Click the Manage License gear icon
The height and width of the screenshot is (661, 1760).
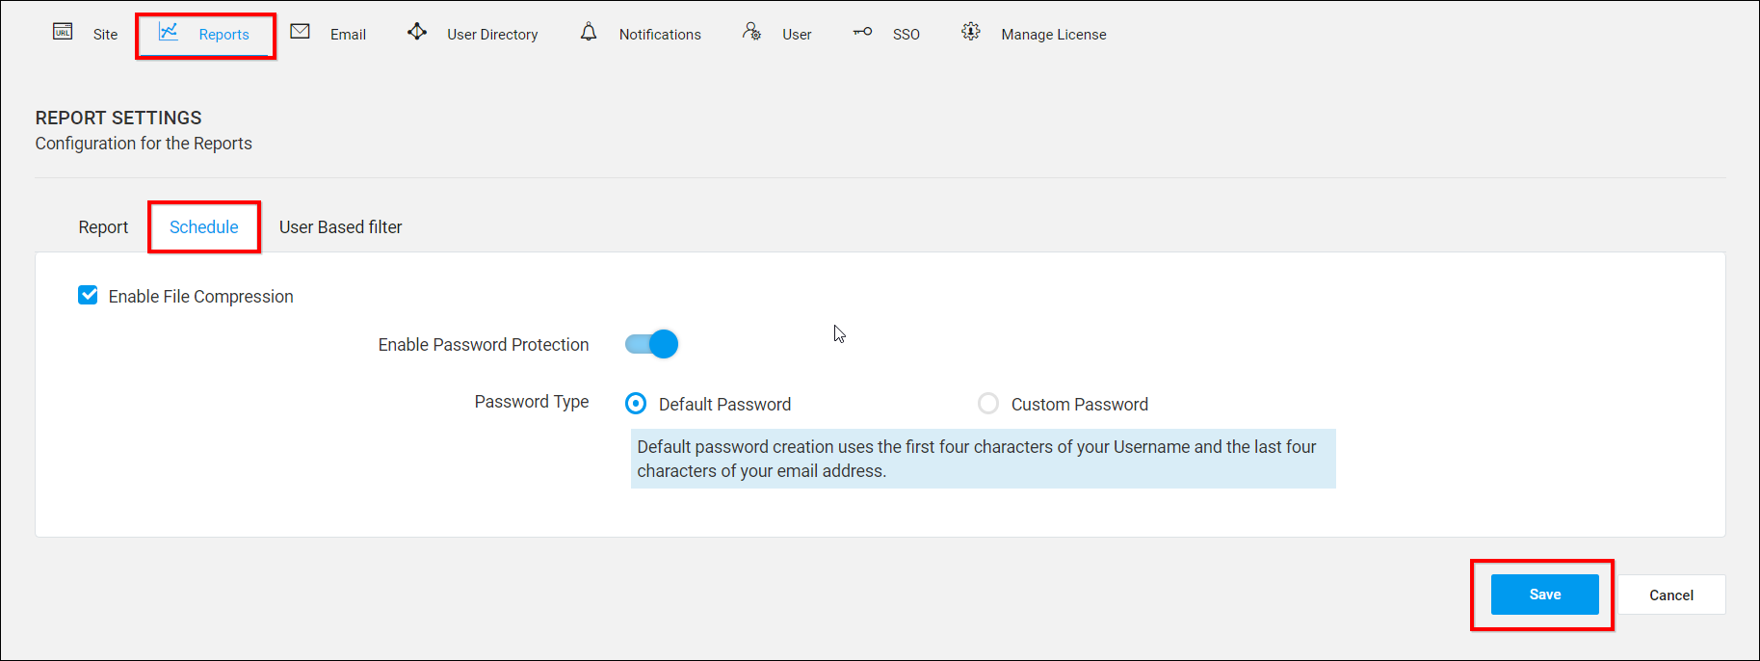coord(971,32)
